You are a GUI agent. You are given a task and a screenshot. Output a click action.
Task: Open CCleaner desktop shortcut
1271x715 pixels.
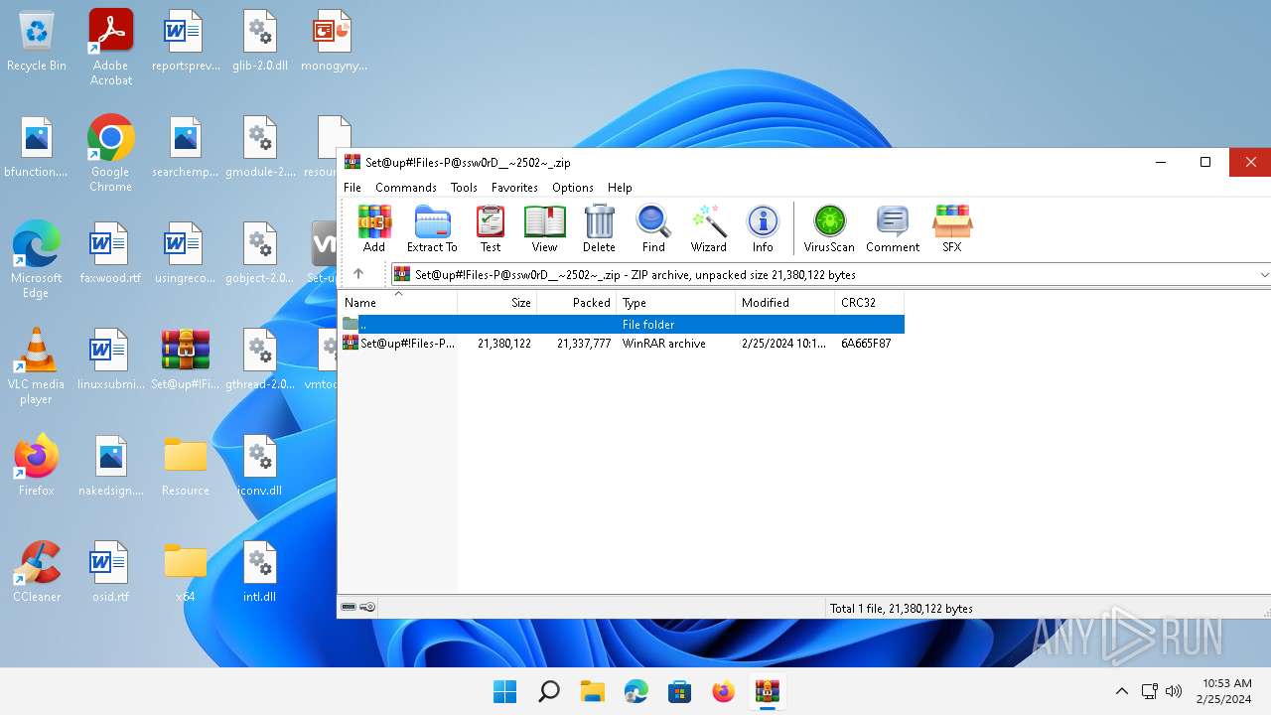37,571
